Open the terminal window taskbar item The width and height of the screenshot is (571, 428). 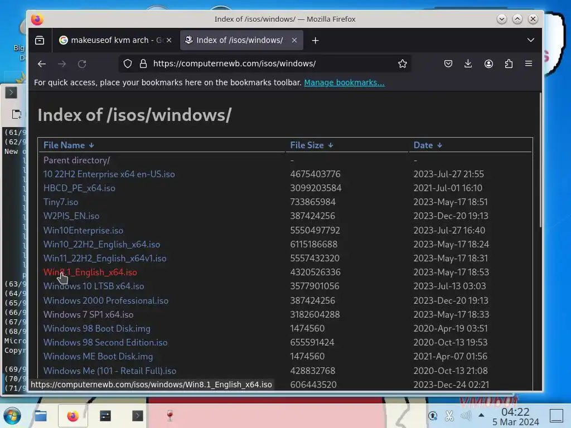(105, 416)
